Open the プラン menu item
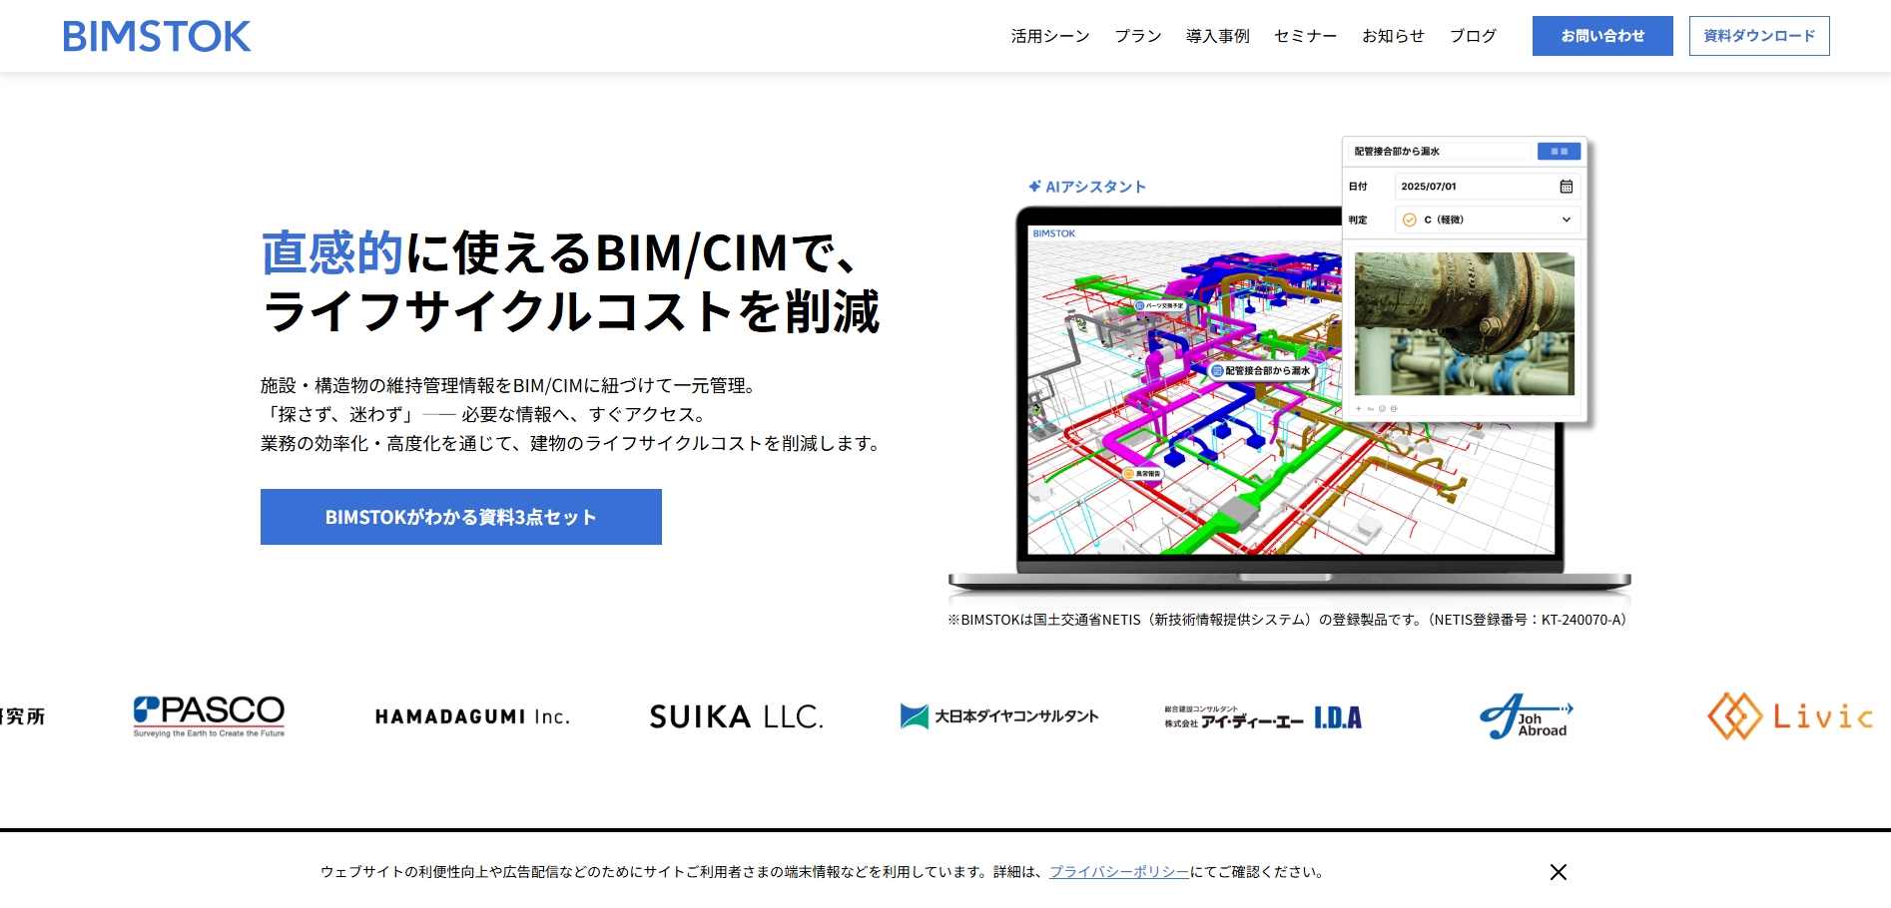The width and height of the screenshot is (1891, 908). pos(1138,36)
